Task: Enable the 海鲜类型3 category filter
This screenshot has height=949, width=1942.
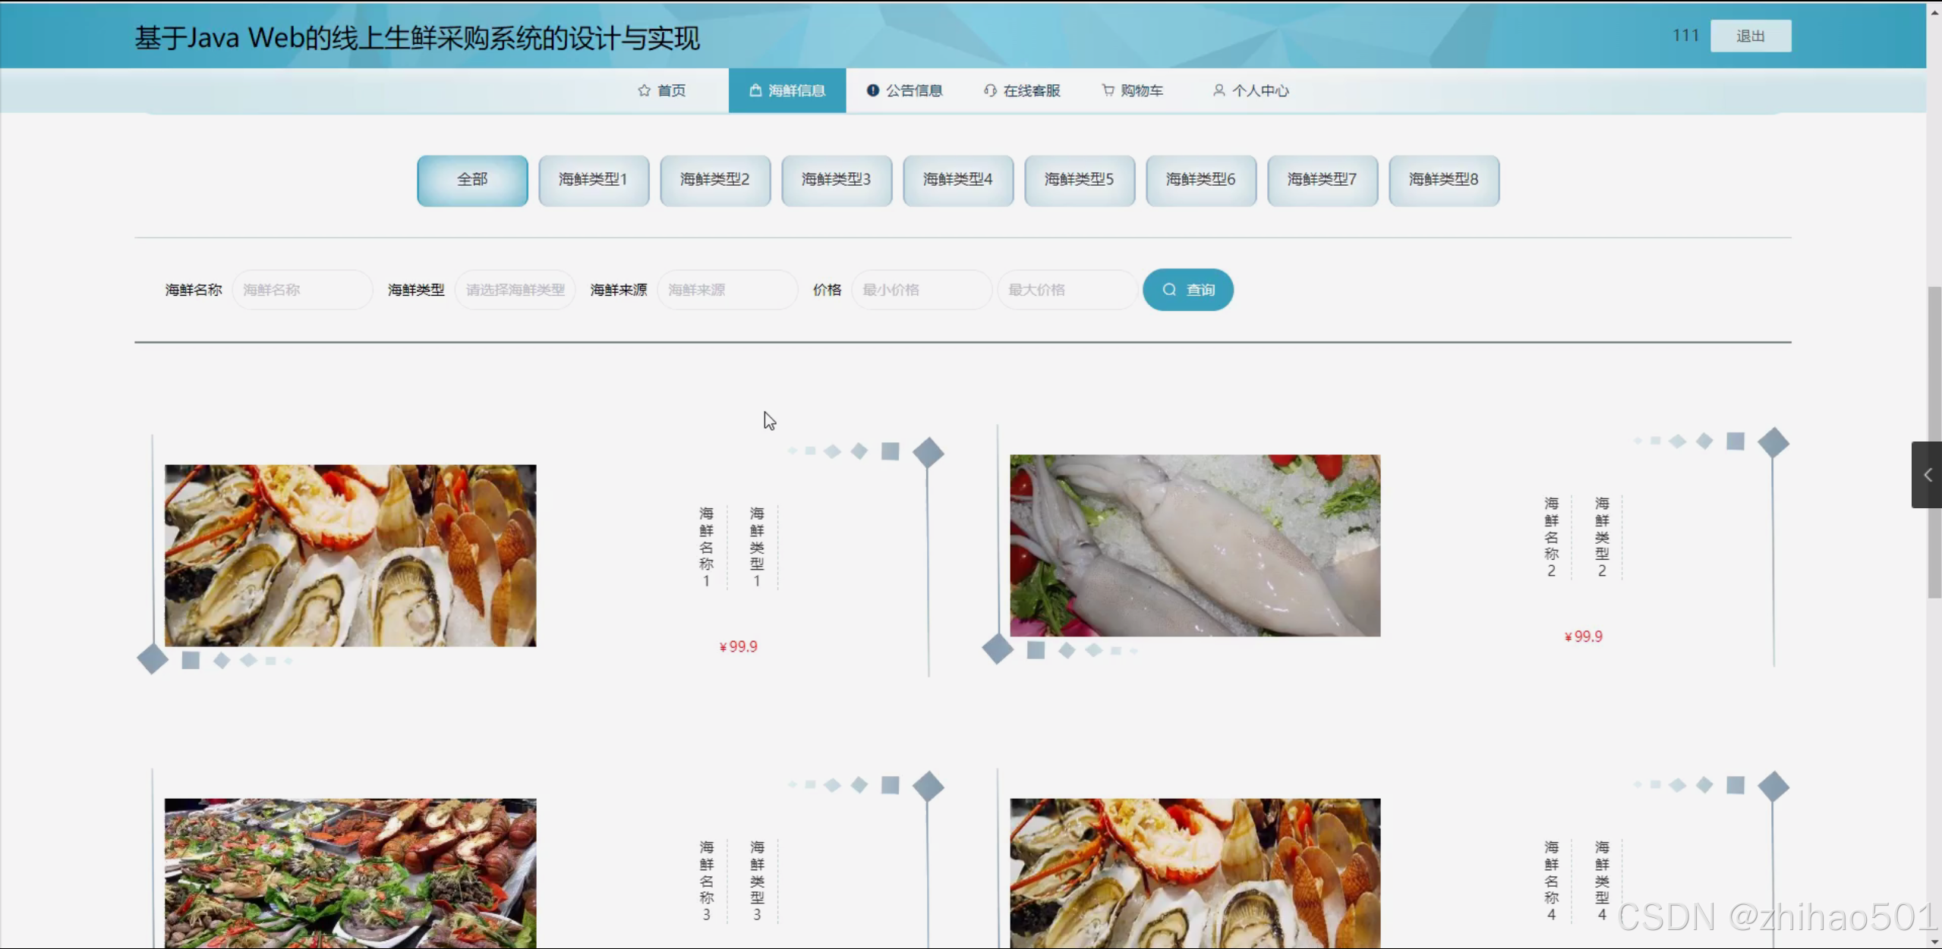Action: pos(836,180)
